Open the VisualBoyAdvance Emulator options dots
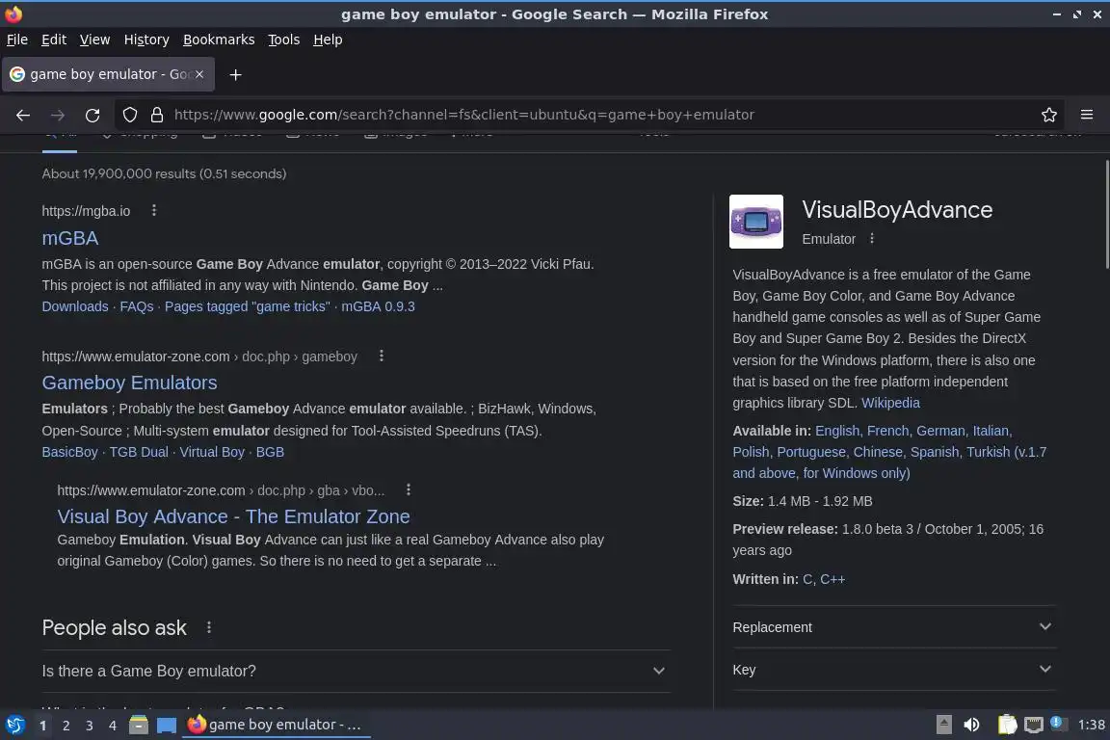The image size is (1110, 740). pos(871,239)
